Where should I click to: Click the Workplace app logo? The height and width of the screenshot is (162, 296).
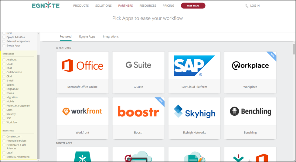[x=250, y=66]
